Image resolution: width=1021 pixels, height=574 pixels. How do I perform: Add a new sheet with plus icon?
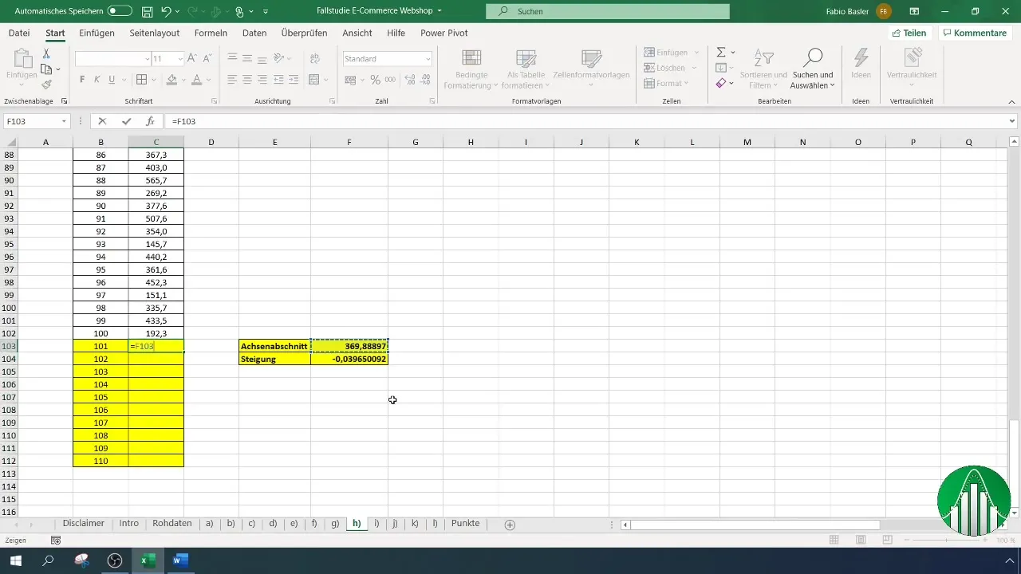(510, 524)
